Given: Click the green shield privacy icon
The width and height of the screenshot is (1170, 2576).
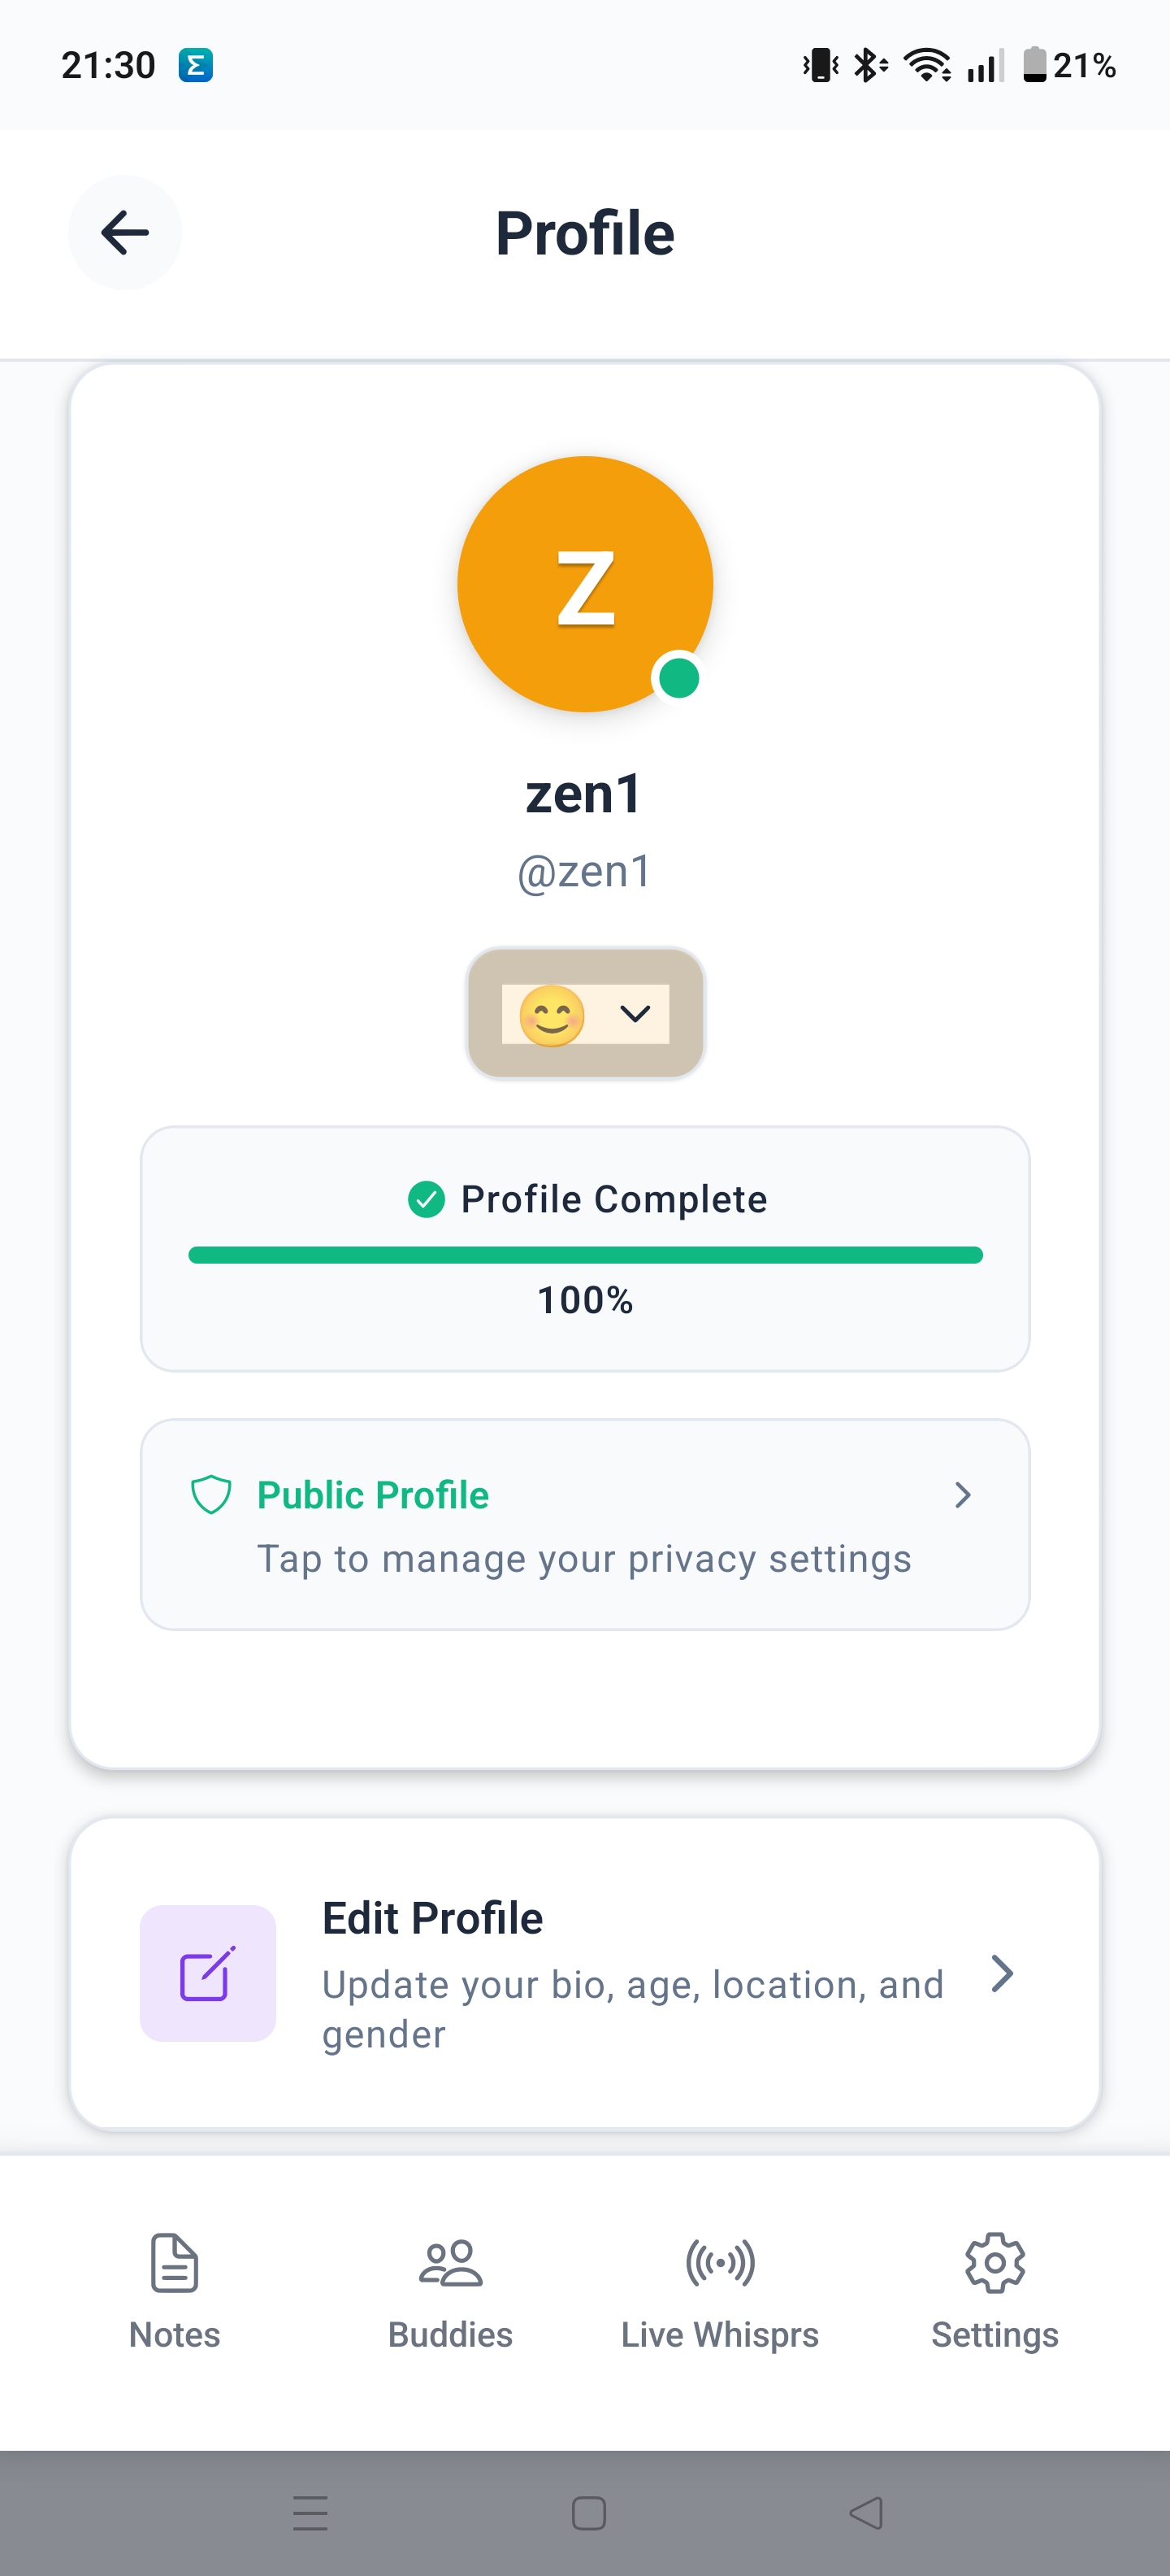Looking at the screenshot, I should 210,1495.
